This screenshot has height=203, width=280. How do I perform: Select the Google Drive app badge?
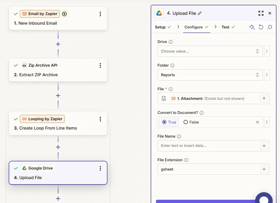(x=37, y=168)
